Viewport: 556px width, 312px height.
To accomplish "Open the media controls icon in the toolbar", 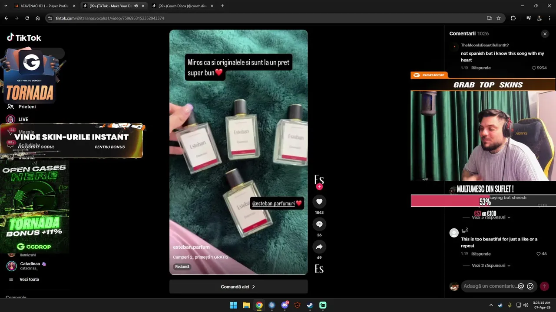I will [529, 18].
